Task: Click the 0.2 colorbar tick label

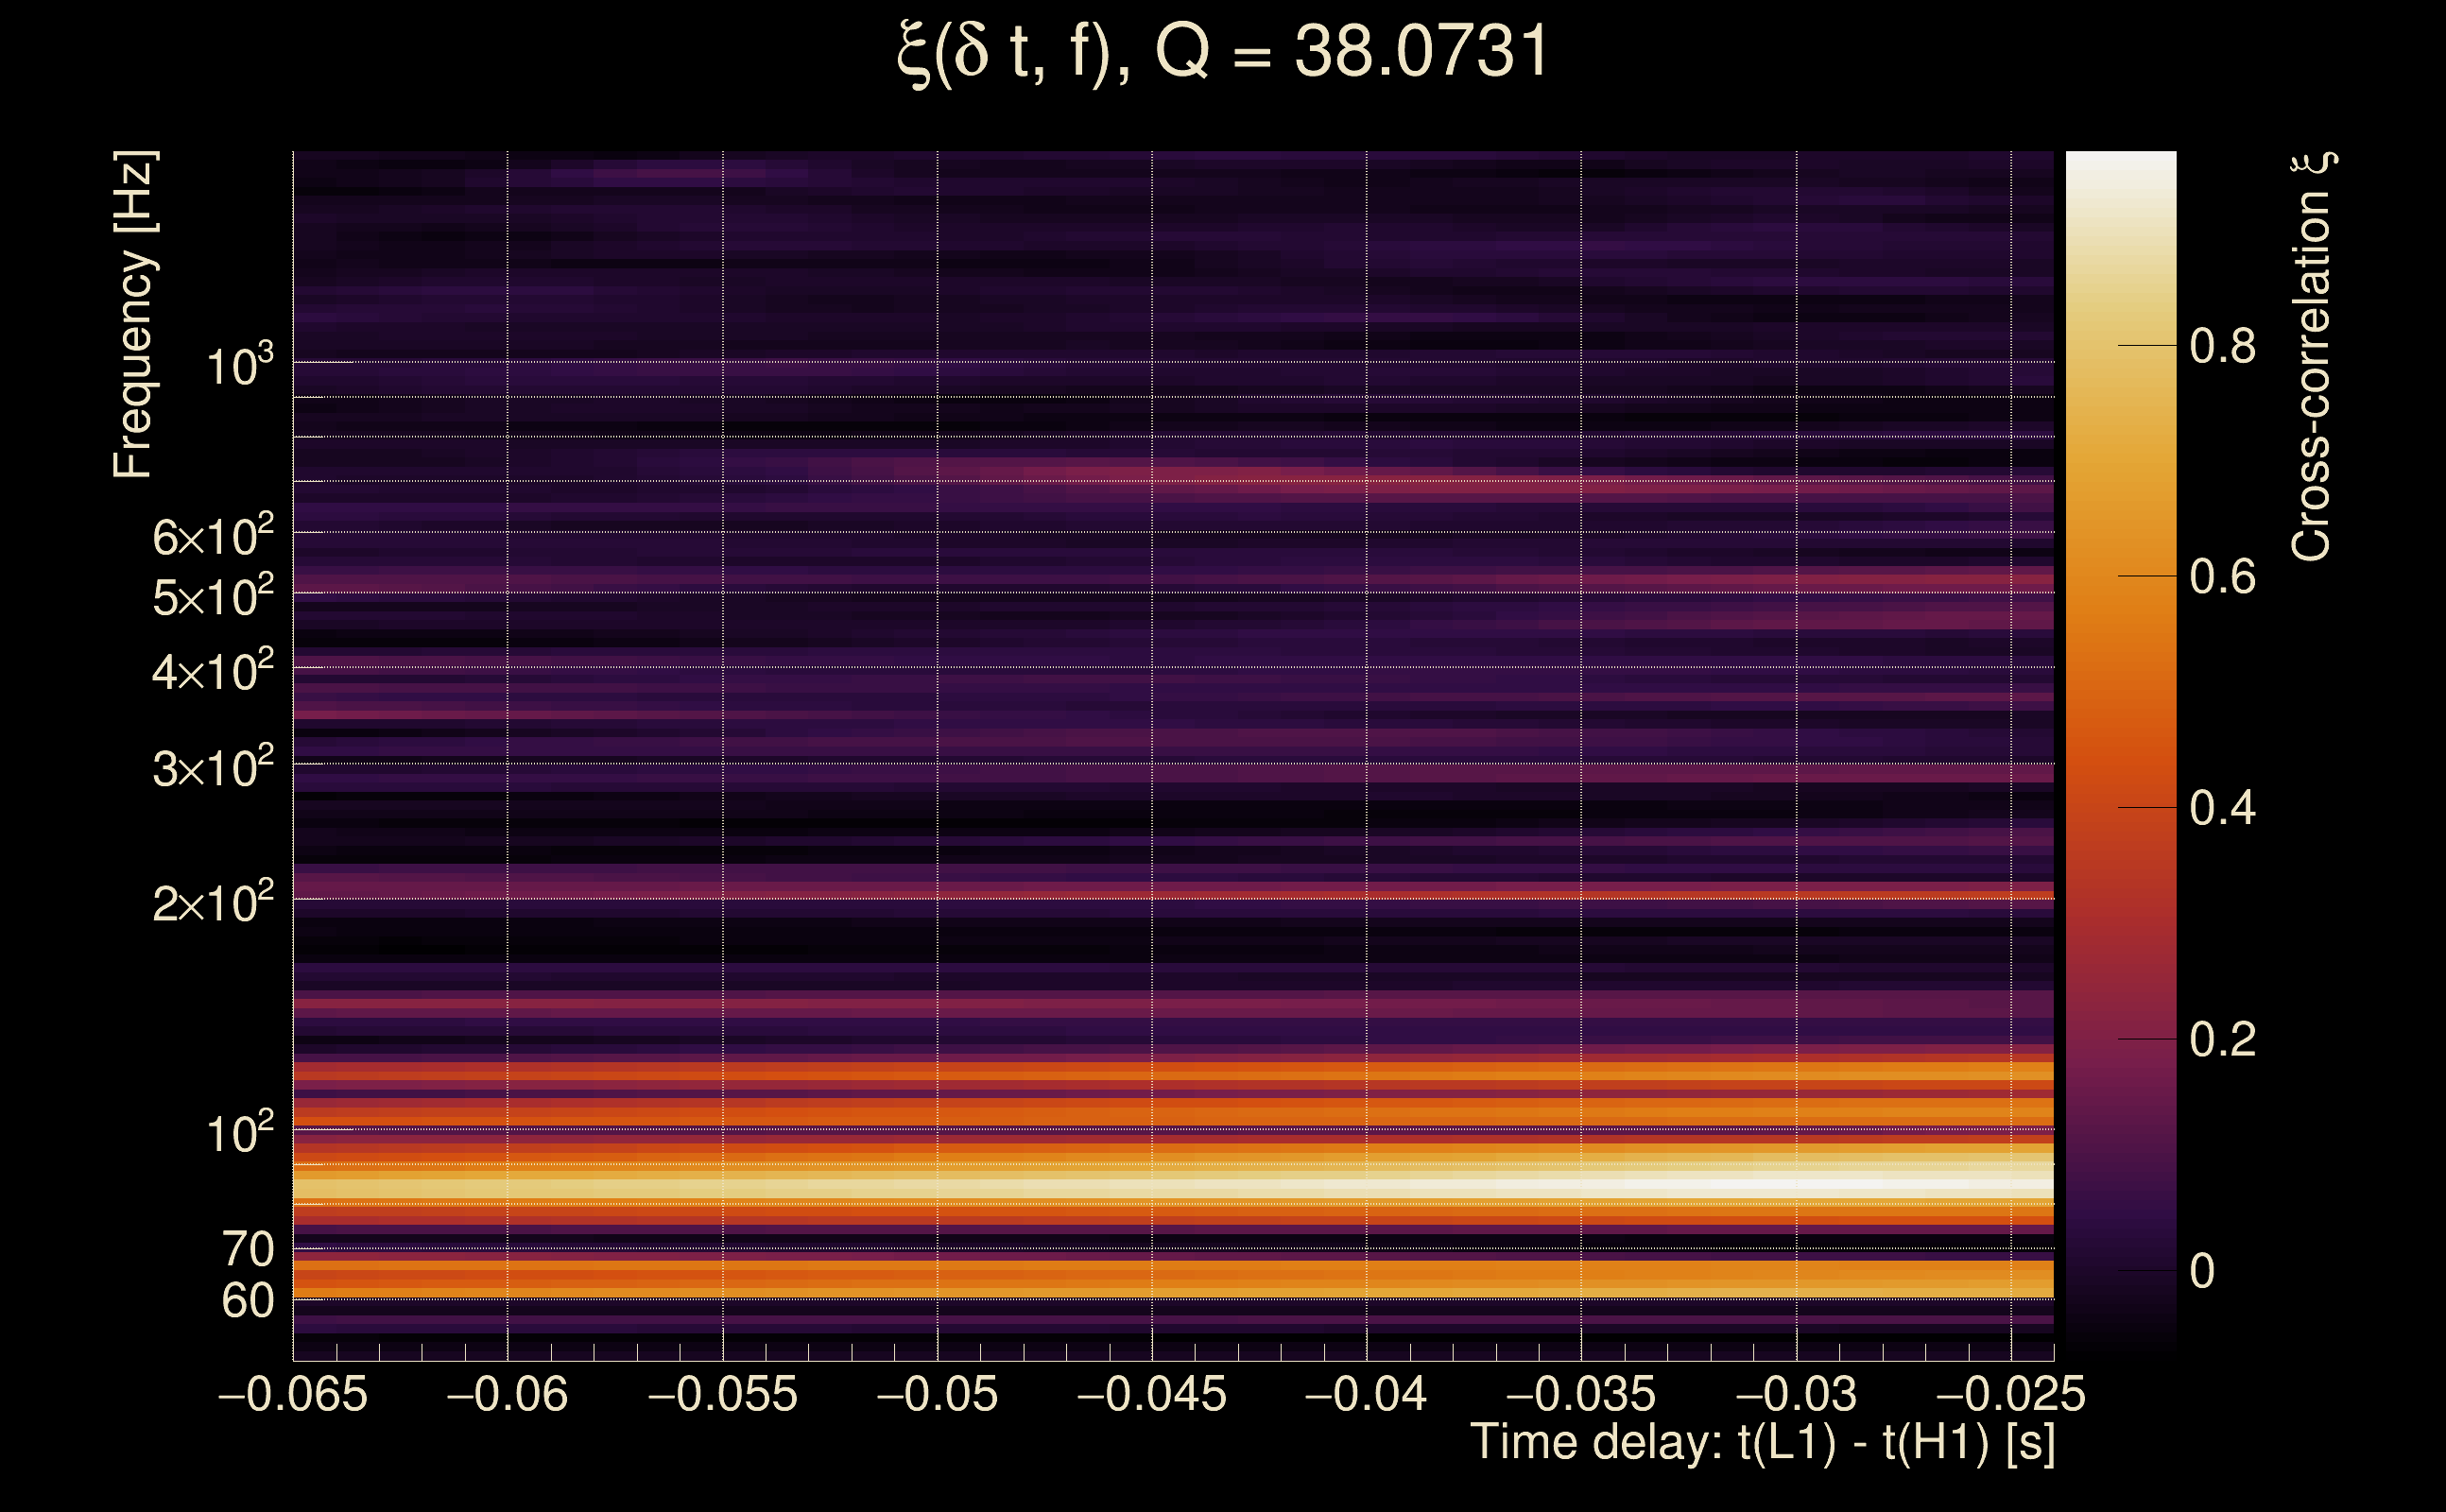Action: pos(2222,1040)
